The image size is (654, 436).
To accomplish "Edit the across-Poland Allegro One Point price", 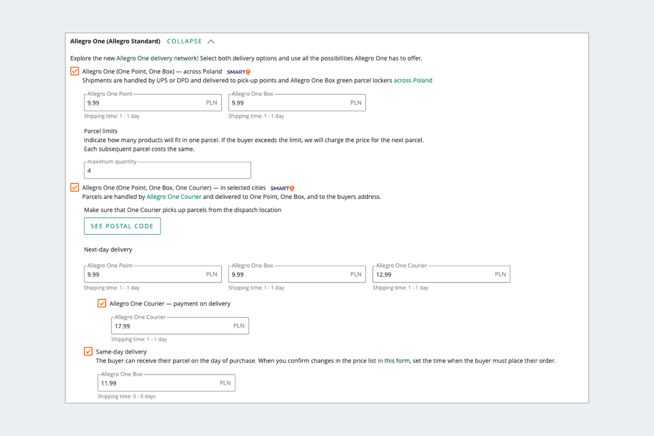I will click(x=153, y=103).
